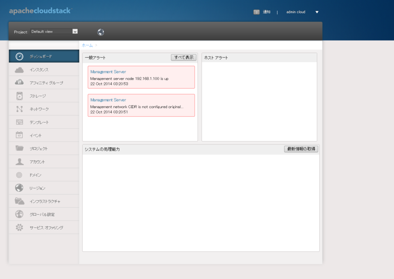
Task: Open the サービスオファリング menu item
Action: [44, 227]
